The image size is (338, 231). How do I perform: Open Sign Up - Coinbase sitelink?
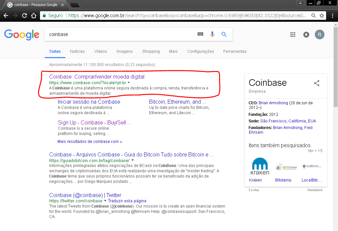(94, 122)
